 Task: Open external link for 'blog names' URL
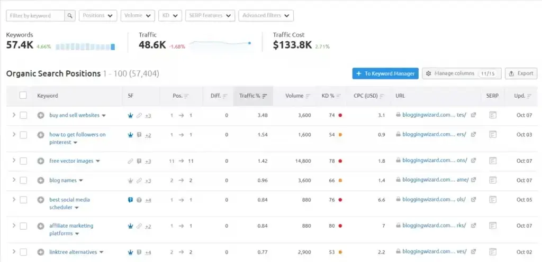[x=474, y=180]
